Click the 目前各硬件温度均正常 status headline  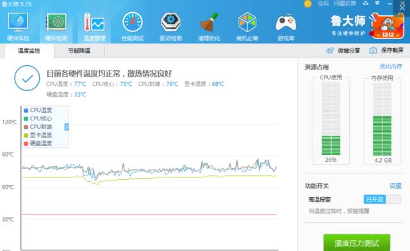(109, 74)
